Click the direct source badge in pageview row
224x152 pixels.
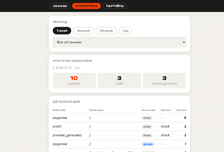147,118
